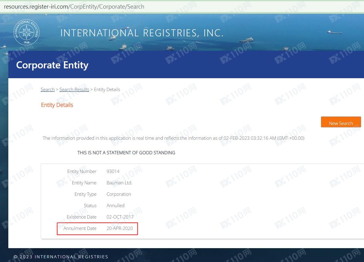Click the Entity Type label
Screen dimensions: 364x262
click(85, 194)
